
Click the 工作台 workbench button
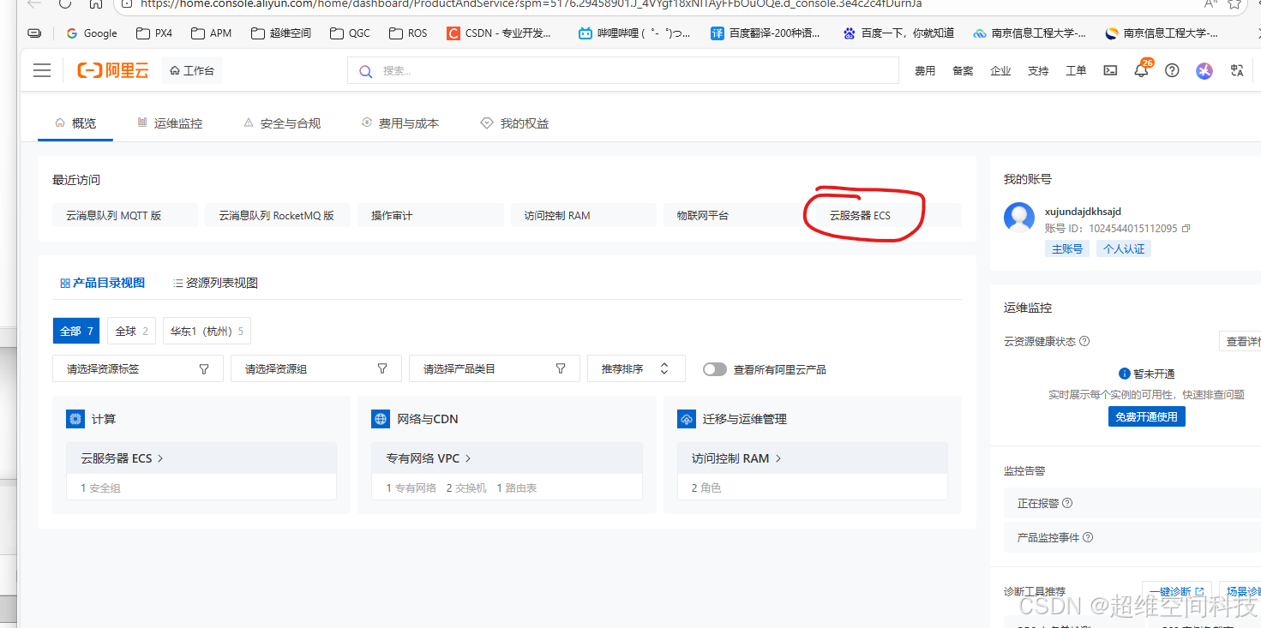[191, 69]
